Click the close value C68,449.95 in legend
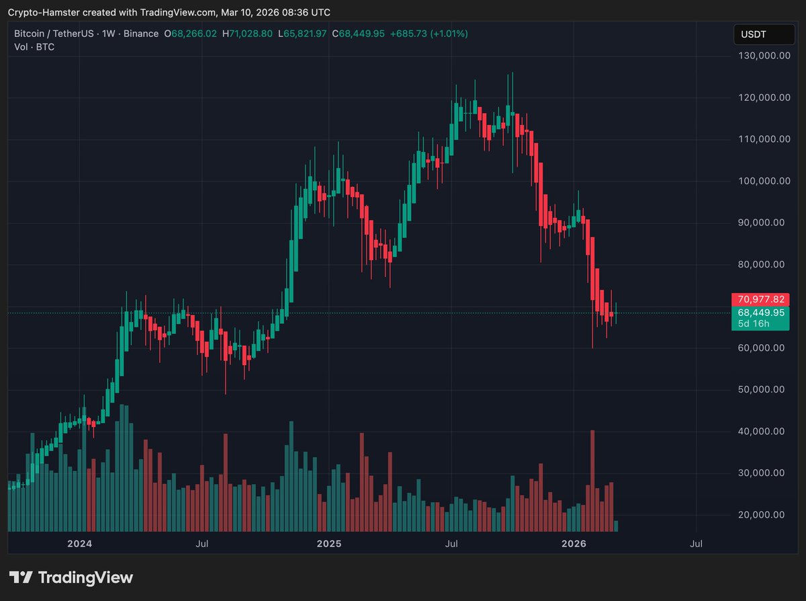Image resolution: width=806 pixels, height=601 pixels. click(x=358, y=34)
